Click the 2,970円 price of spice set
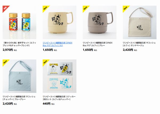This screenshot has height=114, width=160. coord(8,50)
